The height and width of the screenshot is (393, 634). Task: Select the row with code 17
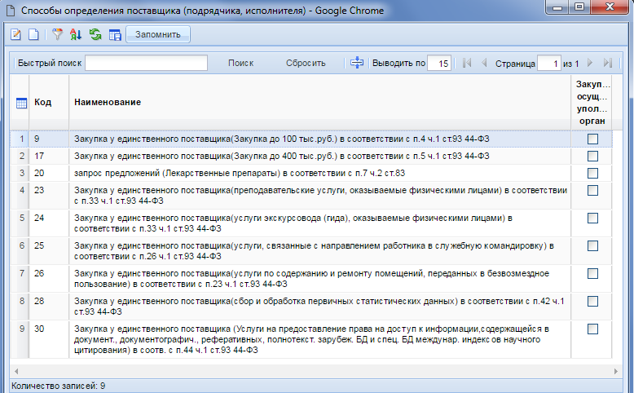(280, 156)
